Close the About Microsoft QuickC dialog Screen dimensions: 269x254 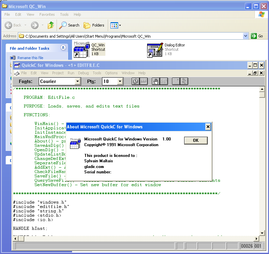click(x=208, y=127)
